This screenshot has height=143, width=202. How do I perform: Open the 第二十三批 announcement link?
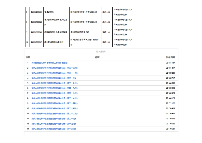point(55,109)
